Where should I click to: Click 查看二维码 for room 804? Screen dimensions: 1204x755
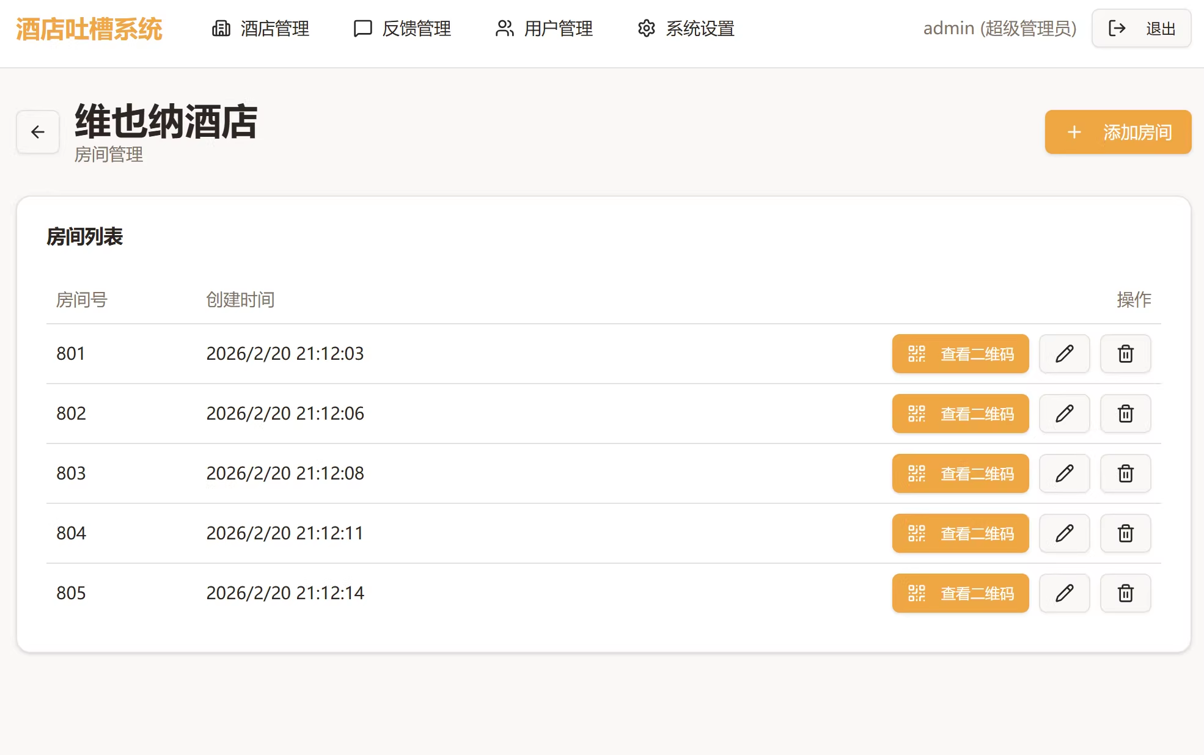point(960,533)
